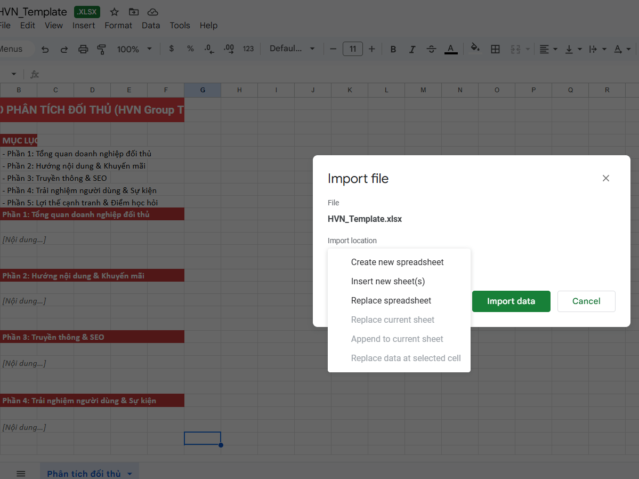
Task: Increase decimal places icon
Action: (229, 49)
